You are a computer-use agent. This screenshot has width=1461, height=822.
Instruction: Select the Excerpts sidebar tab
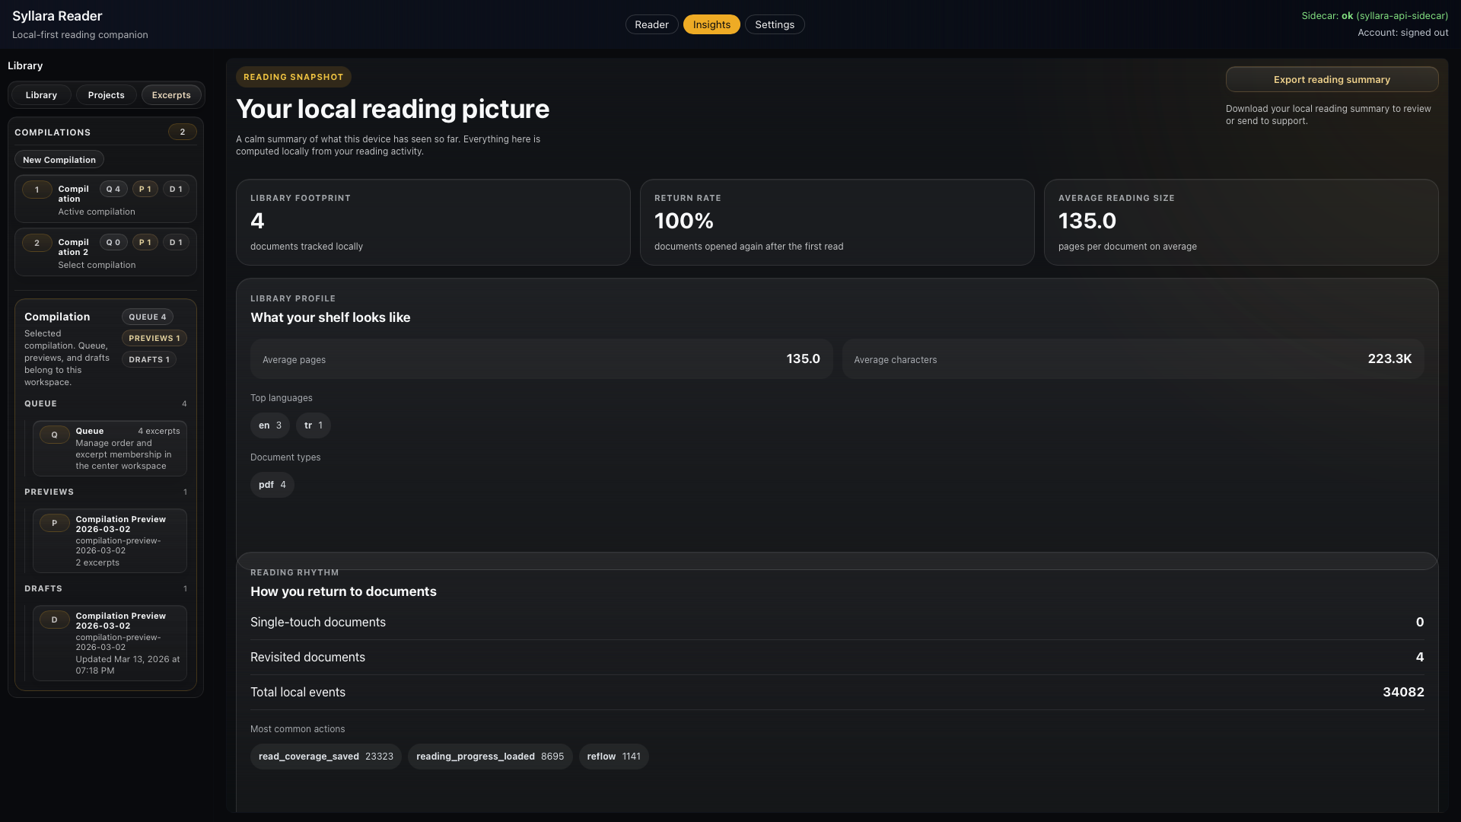tap(171, 95)
